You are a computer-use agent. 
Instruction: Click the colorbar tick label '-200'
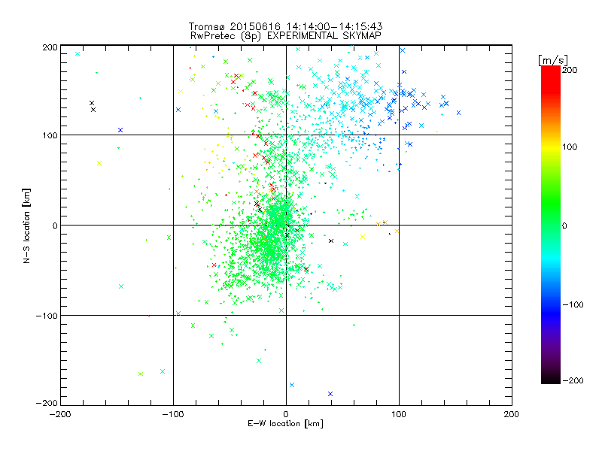point(573,380)
